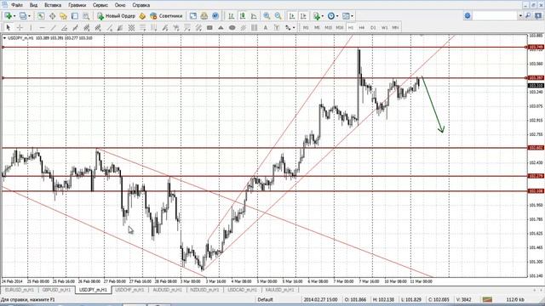Switch timeframe to D1
545x306 pixels.
pos(373,27)
